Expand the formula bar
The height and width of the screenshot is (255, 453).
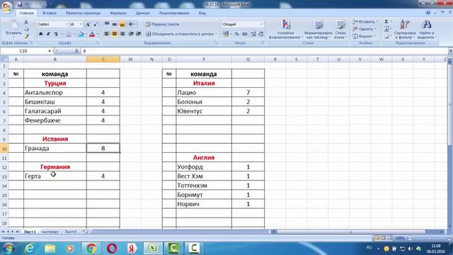pos(450,51)
